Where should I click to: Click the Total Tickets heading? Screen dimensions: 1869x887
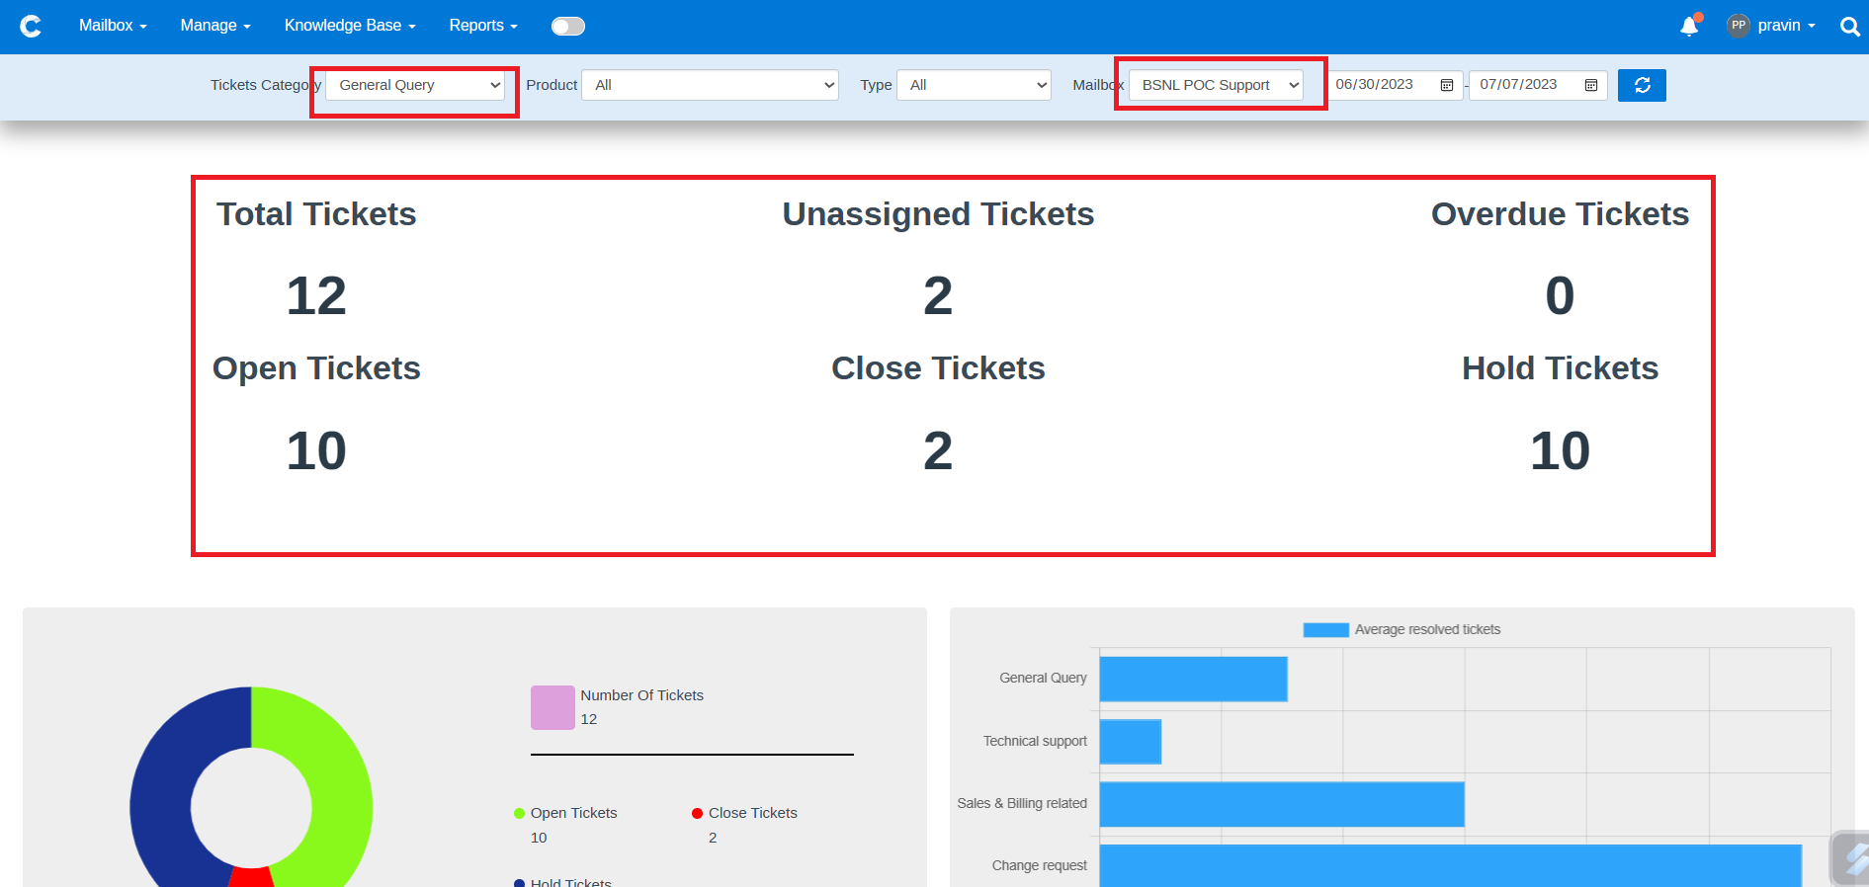[x=316, y=214]
